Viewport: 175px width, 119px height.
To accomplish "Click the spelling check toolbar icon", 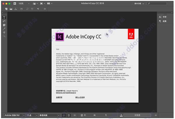I will tap(32, 9).
